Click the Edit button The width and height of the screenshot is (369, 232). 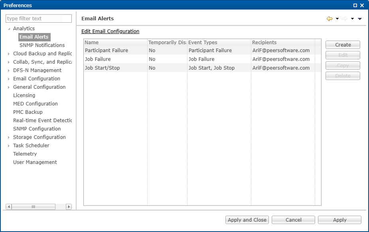click(343, 55)
